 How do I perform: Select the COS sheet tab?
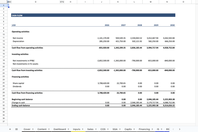point(103,129)
